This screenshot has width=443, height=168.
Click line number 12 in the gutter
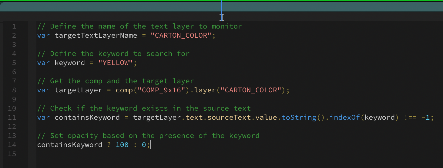12,126
